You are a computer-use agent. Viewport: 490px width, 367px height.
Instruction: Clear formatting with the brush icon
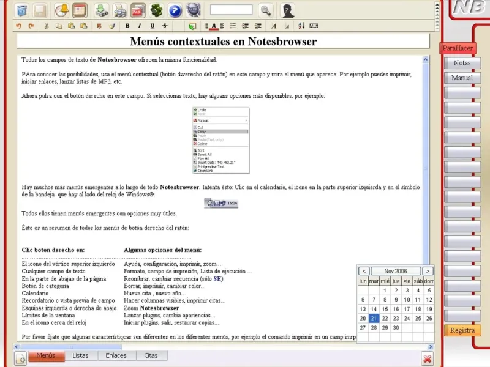tap(112, 26)
